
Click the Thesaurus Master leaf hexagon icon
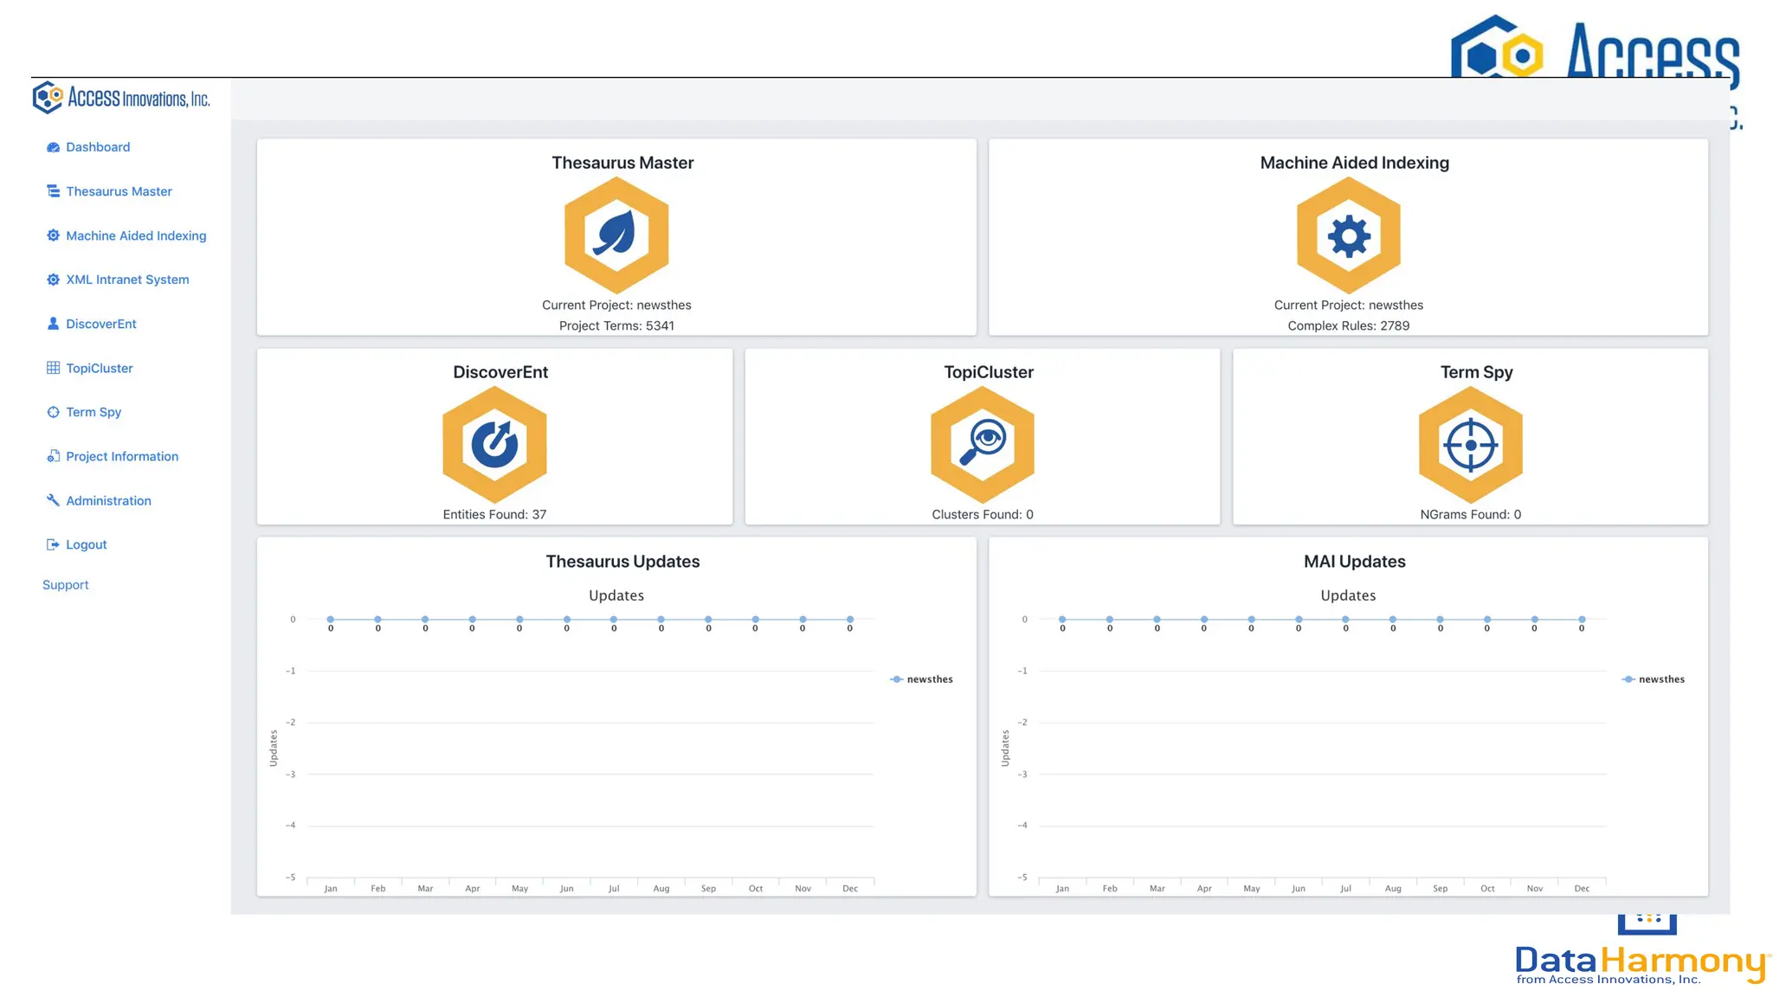click(616, 235)
